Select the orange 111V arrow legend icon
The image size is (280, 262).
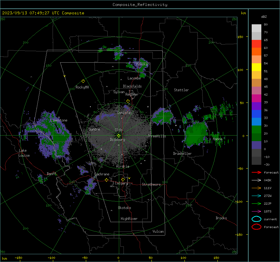(256, 188)
